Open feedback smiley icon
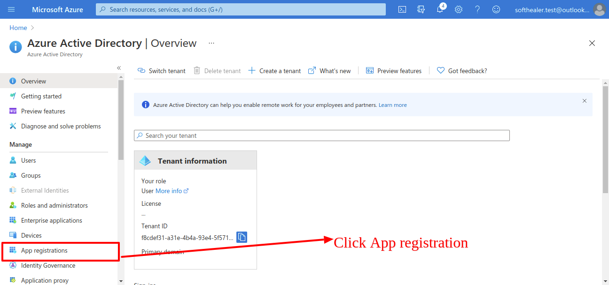 (496, 9)
